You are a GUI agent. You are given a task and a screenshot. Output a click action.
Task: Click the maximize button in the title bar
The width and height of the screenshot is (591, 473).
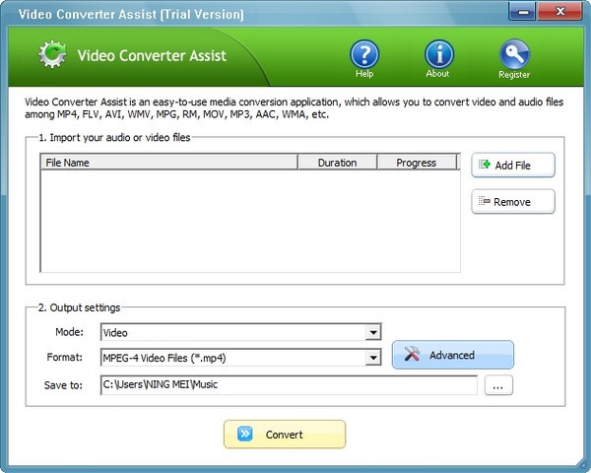point(540,12)
